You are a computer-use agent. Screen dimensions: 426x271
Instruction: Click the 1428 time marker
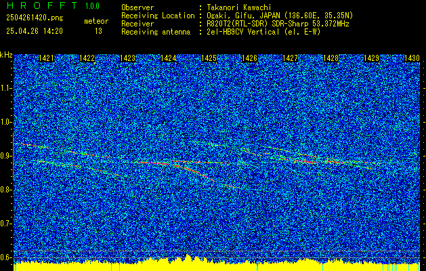click(x=331, y=58)
